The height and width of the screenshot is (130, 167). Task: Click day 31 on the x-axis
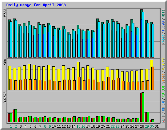pos(157,126)
